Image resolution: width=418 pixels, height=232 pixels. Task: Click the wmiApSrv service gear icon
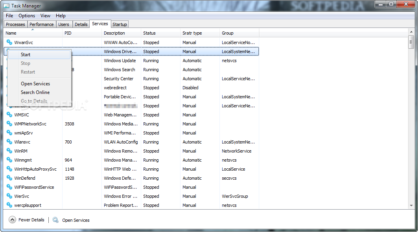tap(9, 133)
